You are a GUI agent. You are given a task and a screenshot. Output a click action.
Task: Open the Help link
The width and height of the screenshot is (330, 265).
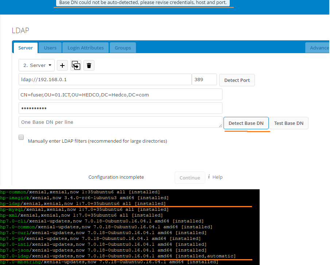pyautogui.click(x=217, y=177)
